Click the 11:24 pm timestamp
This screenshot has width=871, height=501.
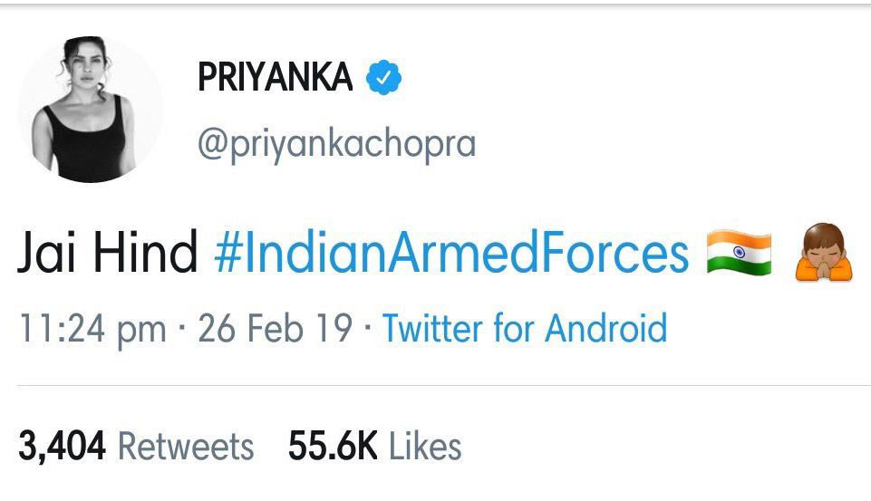pyautogui.click(x=92, y=328)
